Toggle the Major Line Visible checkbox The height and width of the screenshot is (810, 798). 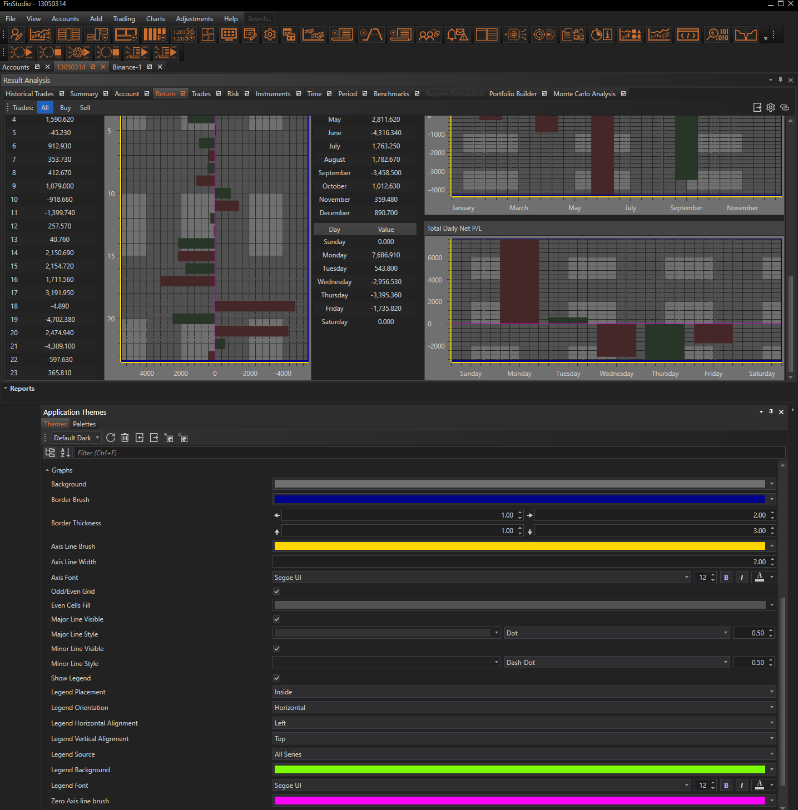[x=277, y=619]
